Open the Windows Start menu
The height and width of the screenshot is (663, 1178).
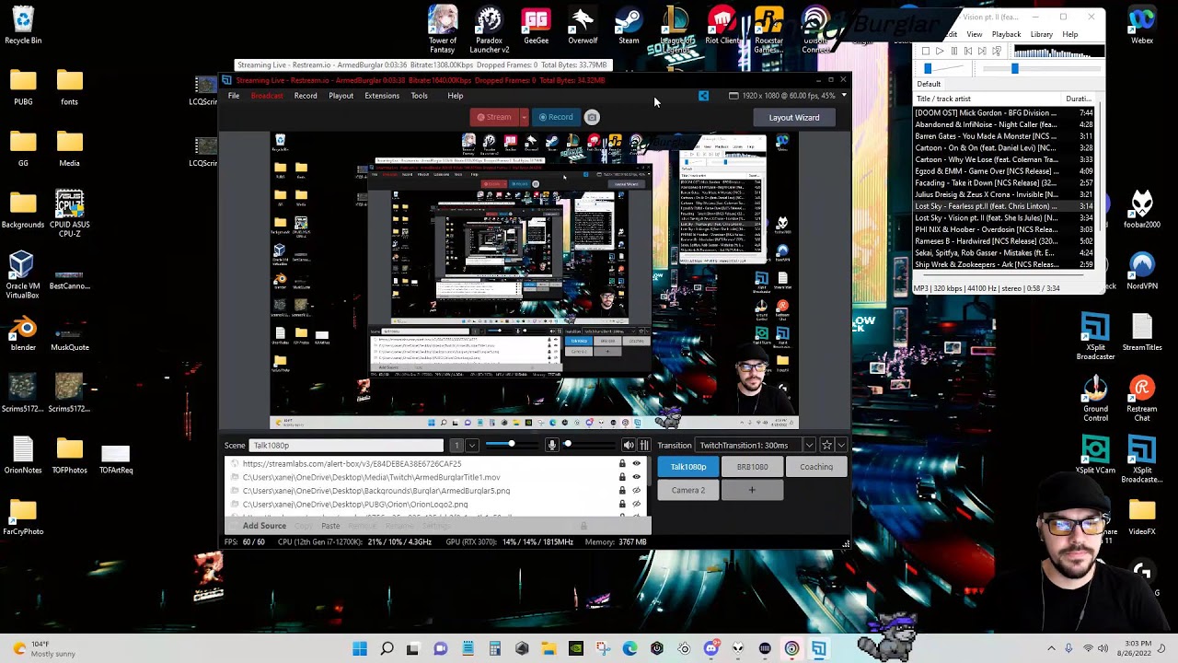[x=360, y=649]
